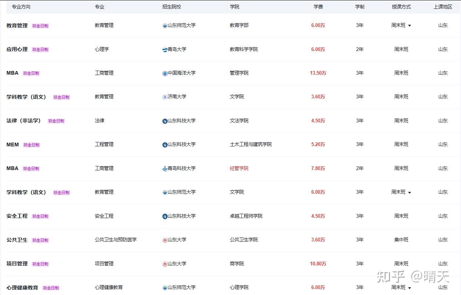Click 学院 column header
This screenshot has height=295, width=461.
[x=235, y=7]
